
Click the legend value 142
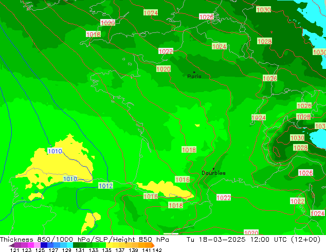[157, 250]
